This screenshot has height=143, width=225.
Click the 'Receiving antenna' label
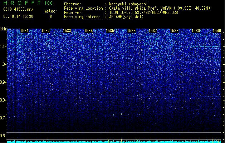82,17
